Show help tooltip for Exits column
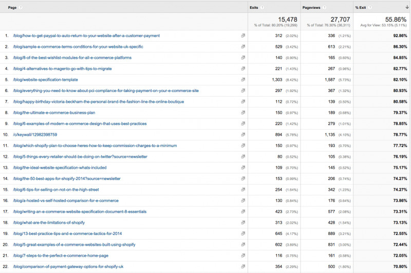Screen dimensions: 411x273 coord(262,8)
